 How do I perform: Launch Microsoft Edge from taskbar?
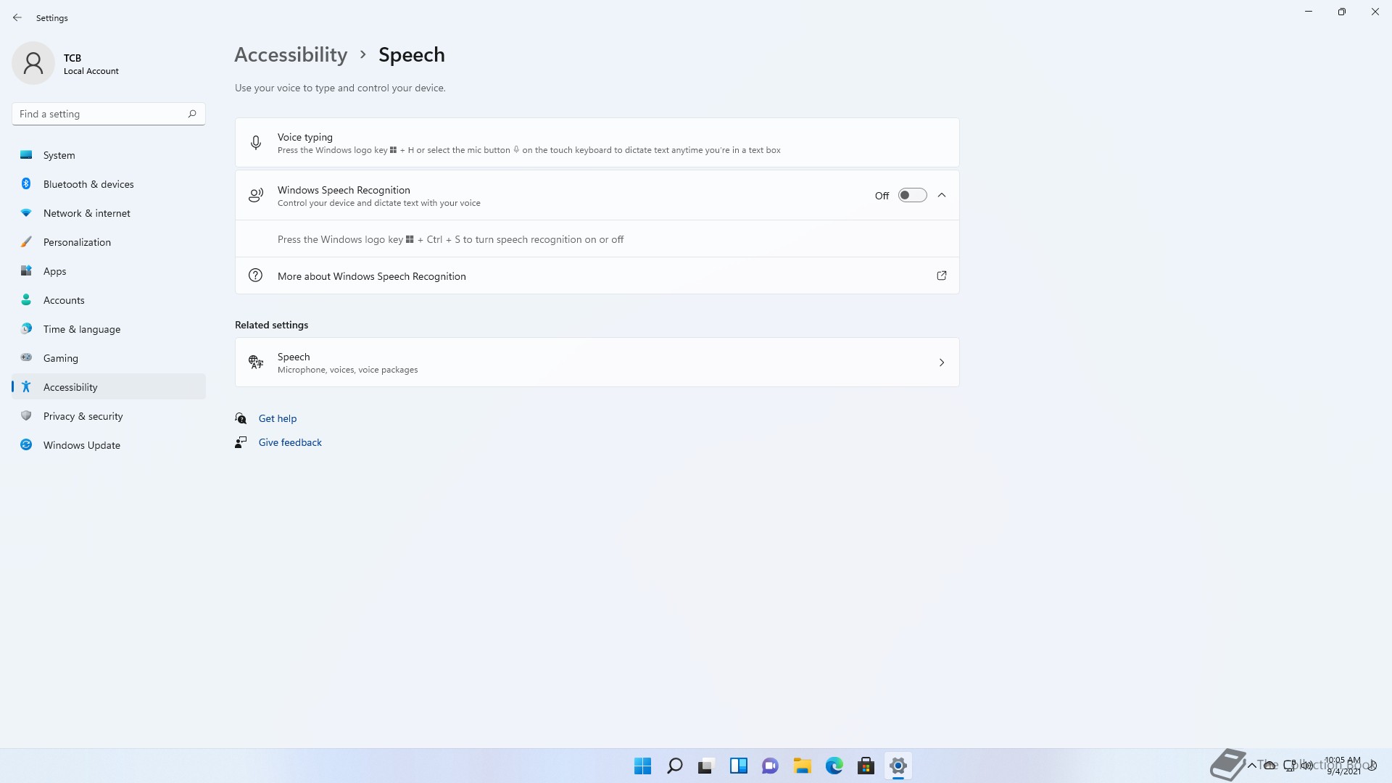coord(834,766)
